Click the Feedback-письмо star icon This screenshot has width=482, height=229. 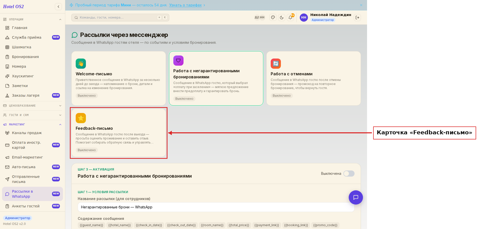[x=81, y=118]
